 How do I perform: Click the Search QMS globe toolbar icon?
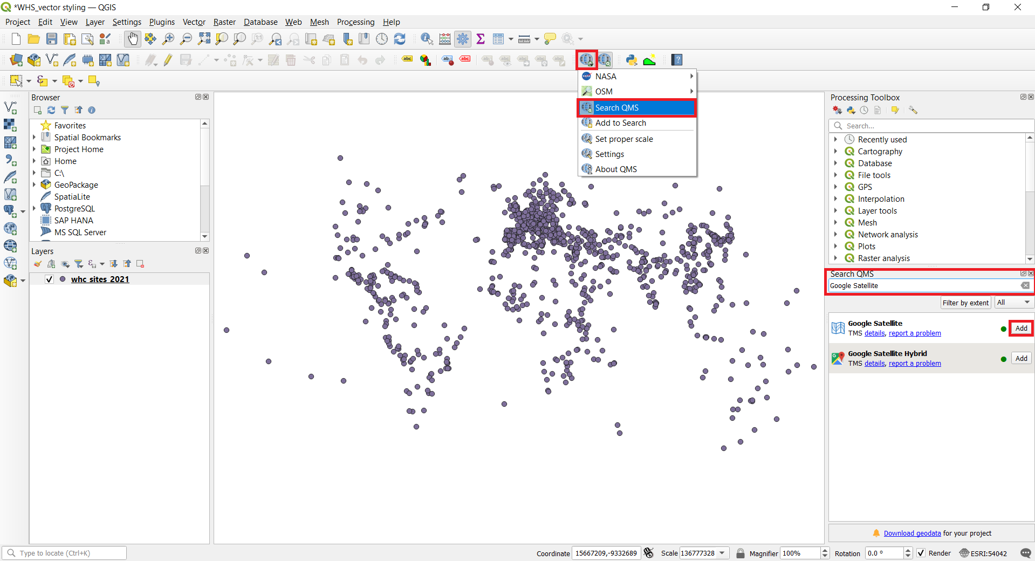[x=605, y=60]
